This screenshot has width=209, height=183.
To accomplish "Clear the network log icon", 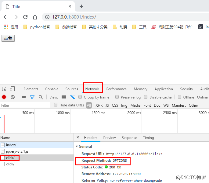I will [13, 97].
